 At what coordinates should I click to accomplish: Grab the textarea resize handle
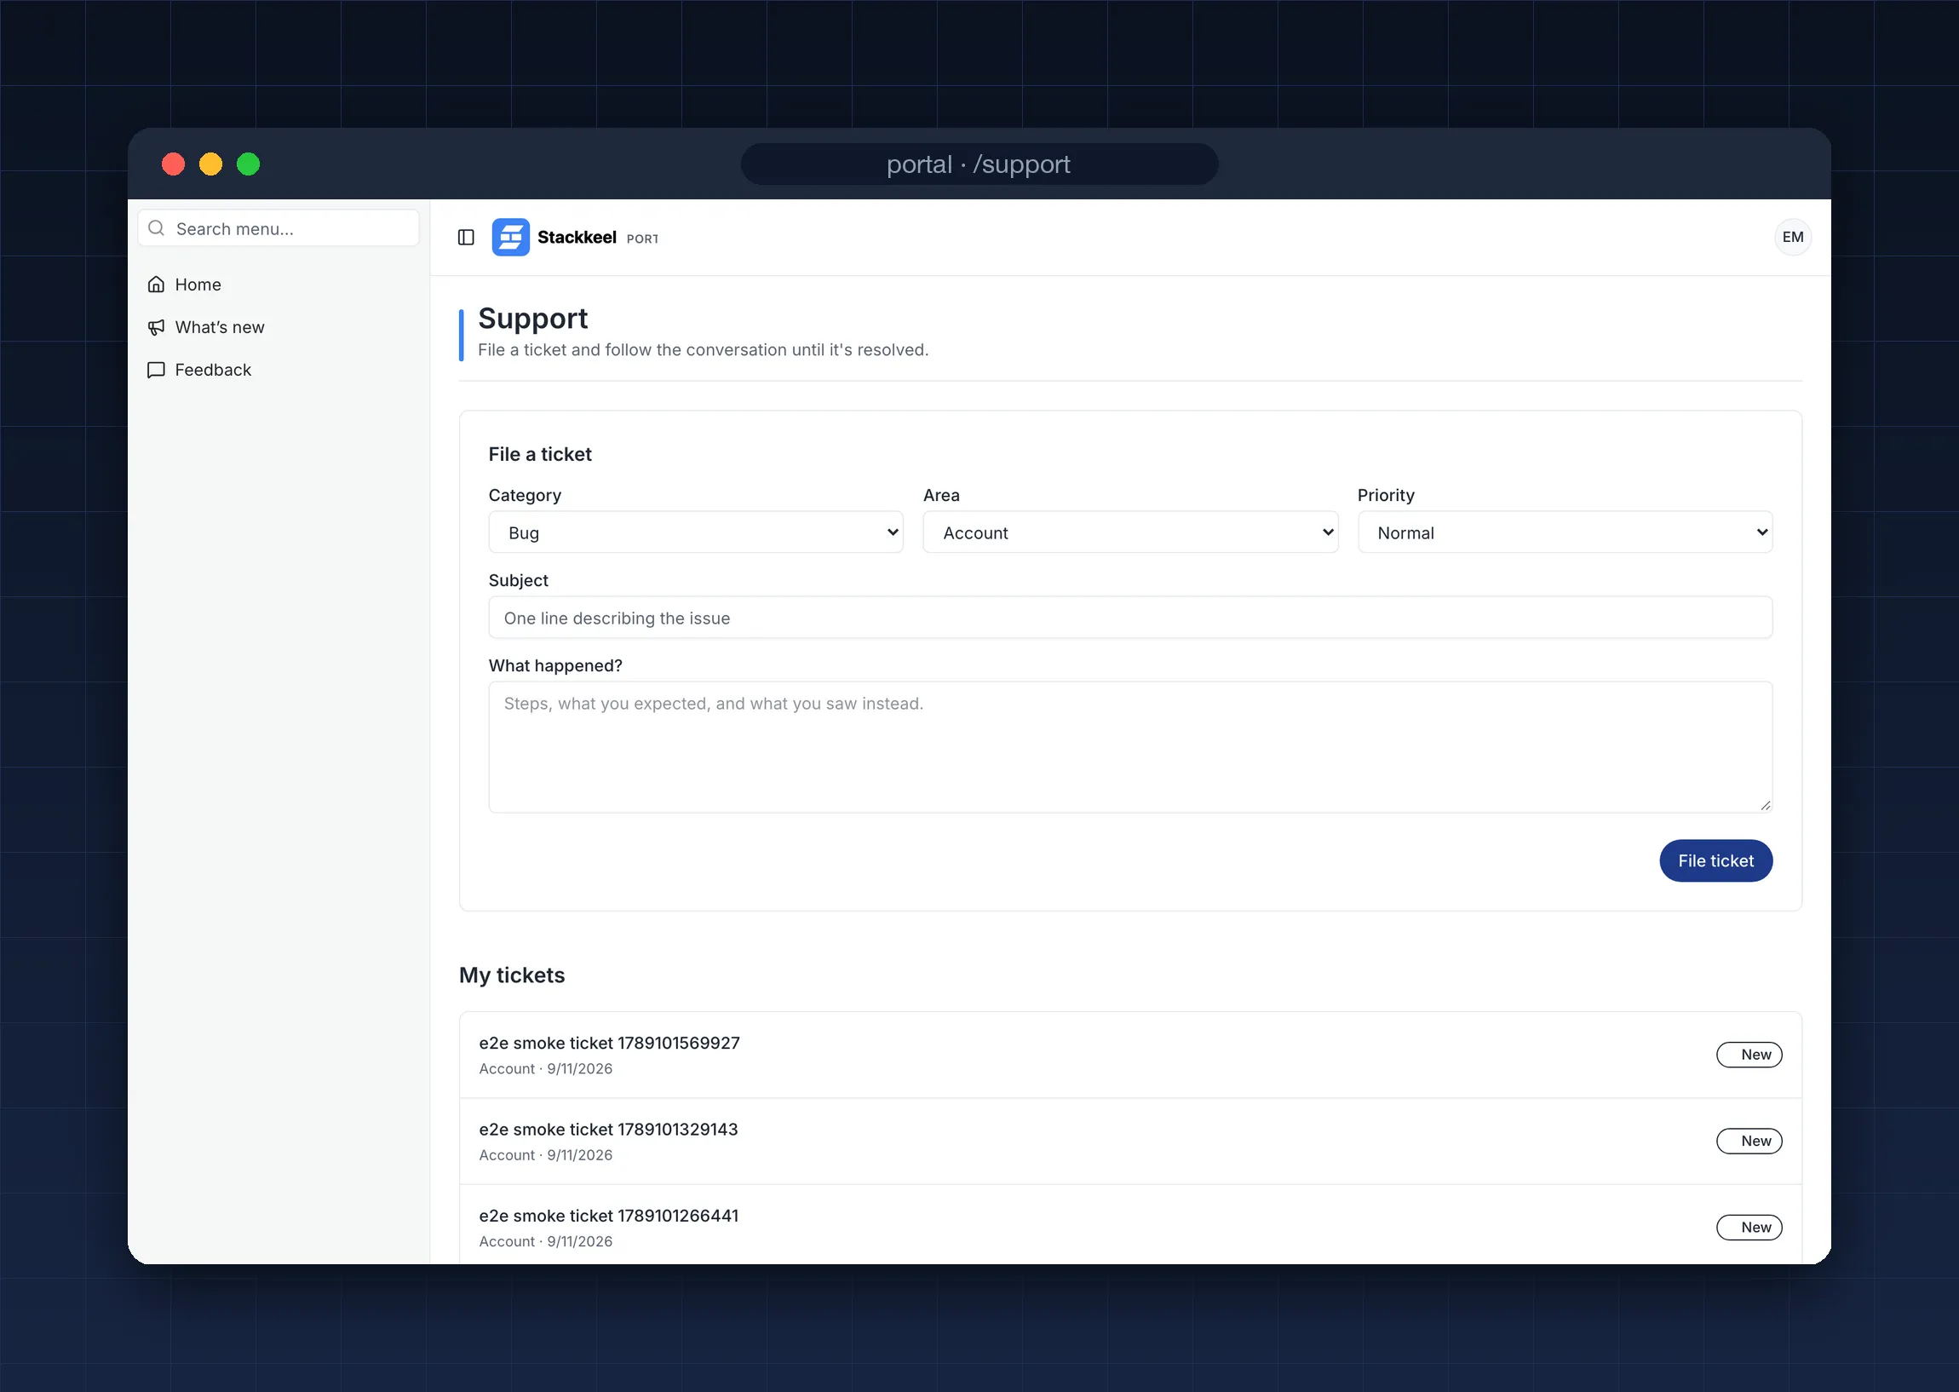(1766, 805)
